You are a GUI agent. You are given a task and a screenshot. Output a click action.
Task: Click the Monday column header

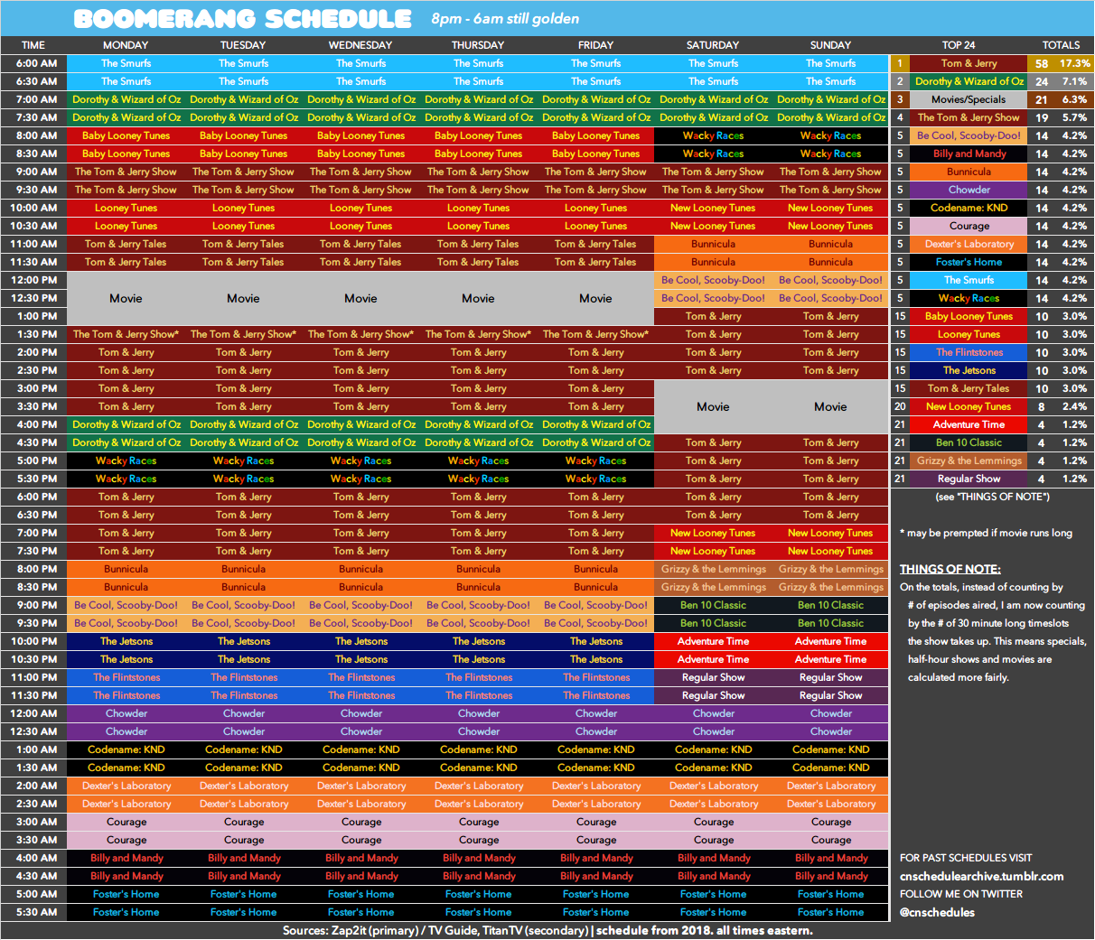click(126, 45)
